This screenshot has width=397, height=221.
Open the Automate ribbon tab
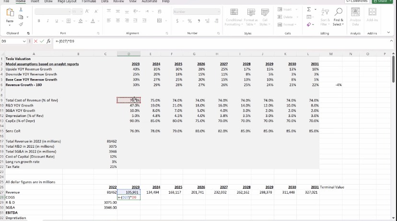pyautogui.click(x=150, y=1)
